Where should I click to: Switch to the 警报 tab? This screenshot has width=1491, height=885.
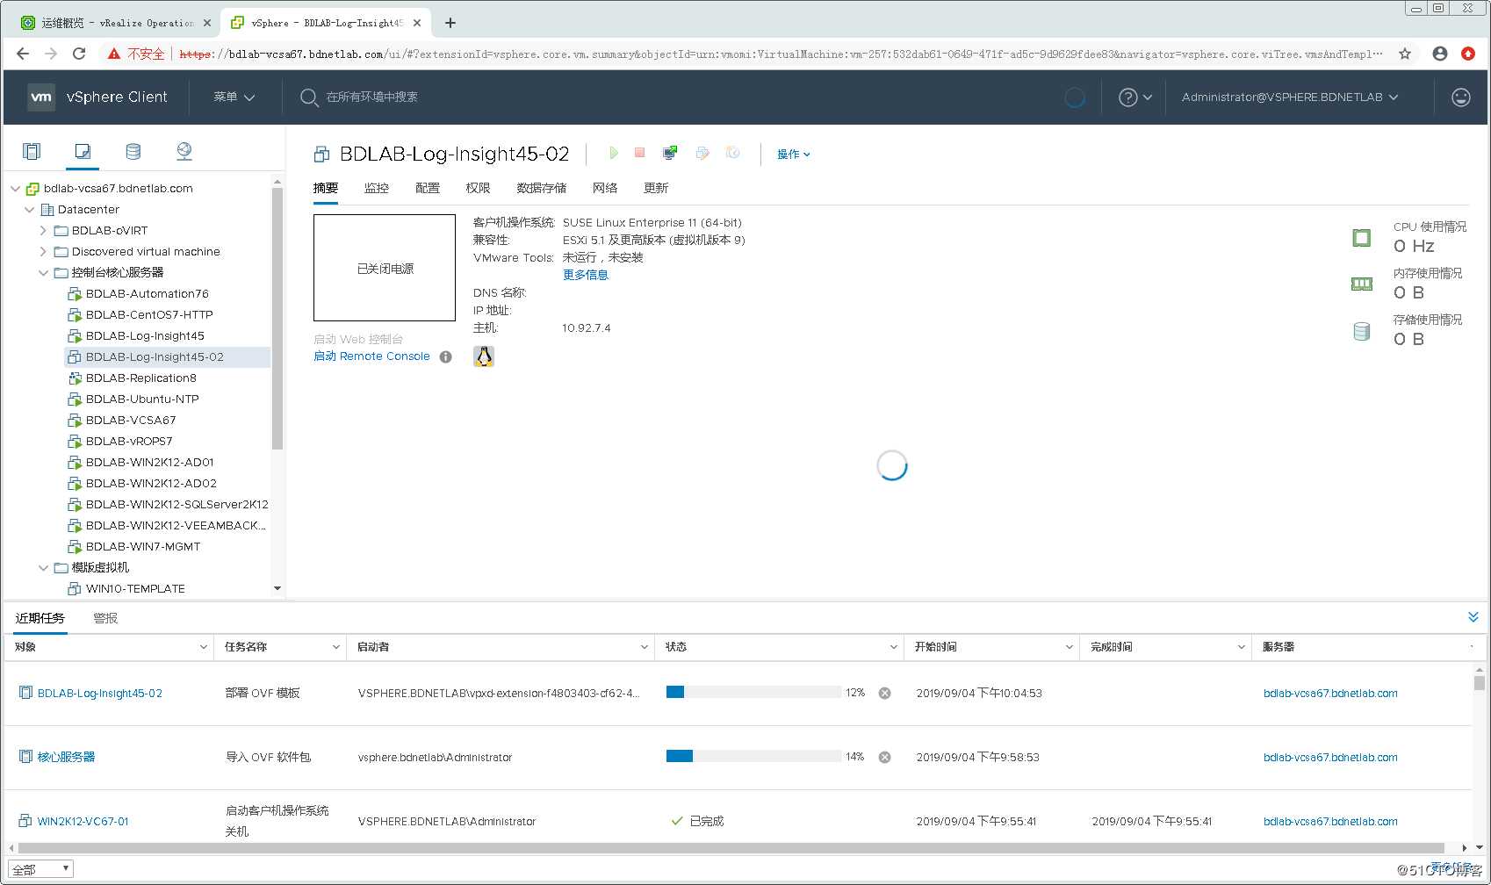(x=105, y=618)
